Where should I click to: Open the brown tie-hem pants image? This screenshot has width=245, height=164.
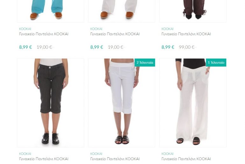pos(193,11)
